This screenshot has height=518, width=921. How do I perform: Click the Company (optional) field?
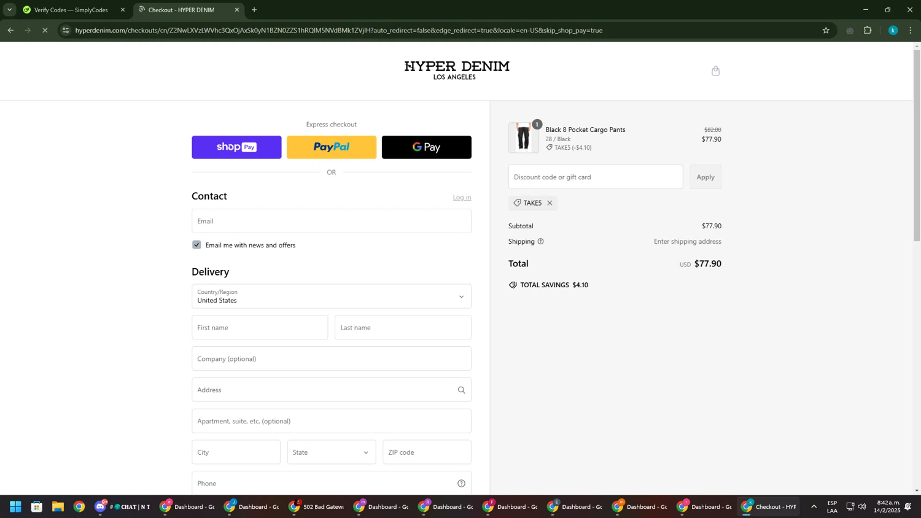pos(332,358)
